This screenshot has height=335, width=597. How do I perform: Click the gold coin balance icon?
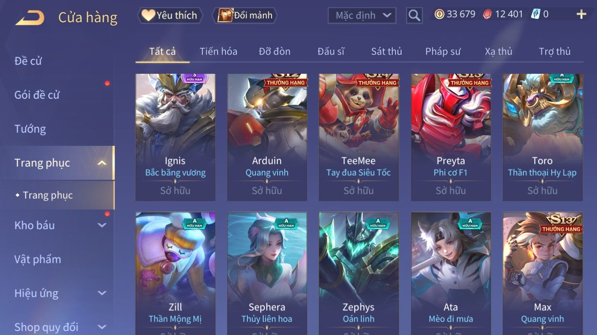pyautogui.click(x=439, y=14)
